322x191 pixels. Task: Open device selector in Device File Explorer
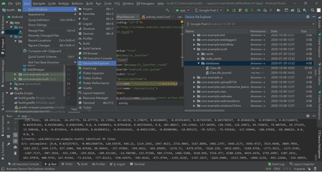pos(250,24)
